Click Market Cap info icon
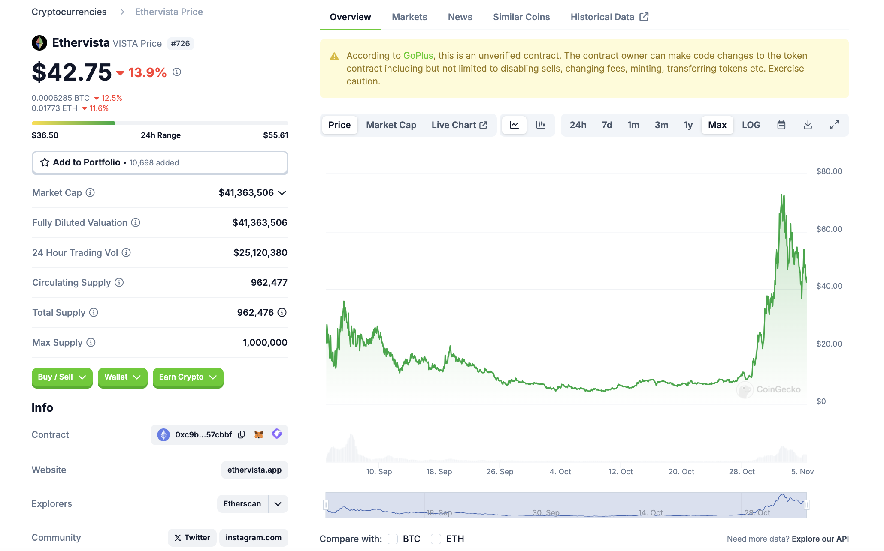 coord(90,192)
